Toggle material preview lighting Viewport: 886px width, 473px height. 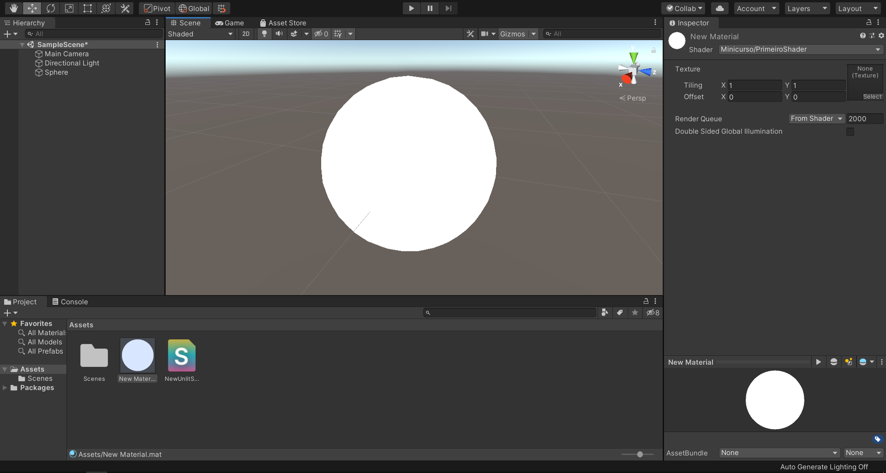(x=849, y=362)
